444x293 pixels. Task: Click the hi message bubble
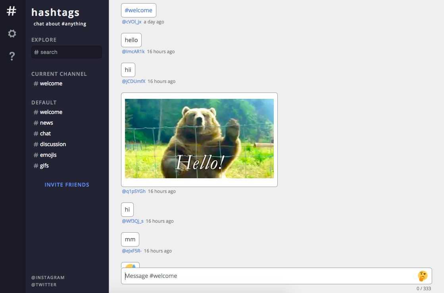(x=127, y=210)
